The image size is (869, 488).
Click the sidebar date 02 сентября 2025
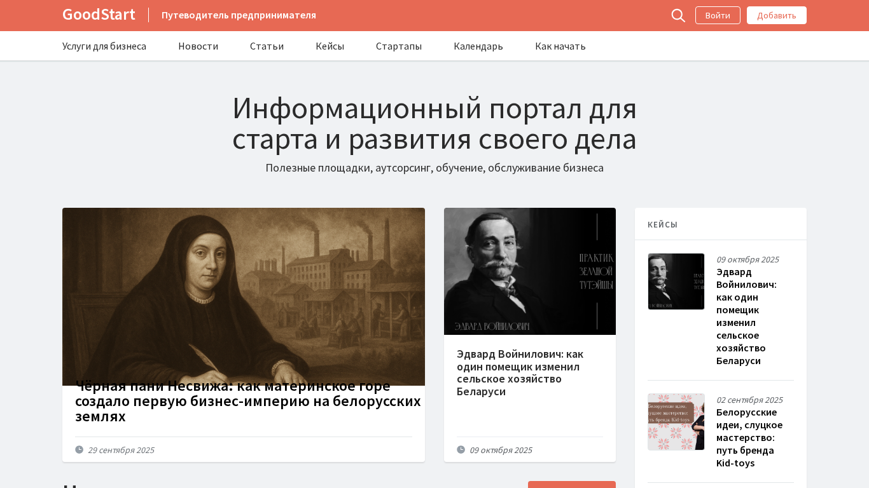(x=749, y=400)
